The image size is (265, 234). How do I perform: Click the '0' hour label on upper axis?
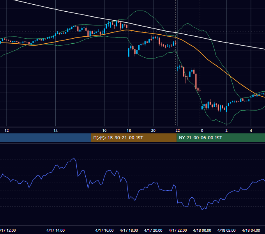point(202,131)
